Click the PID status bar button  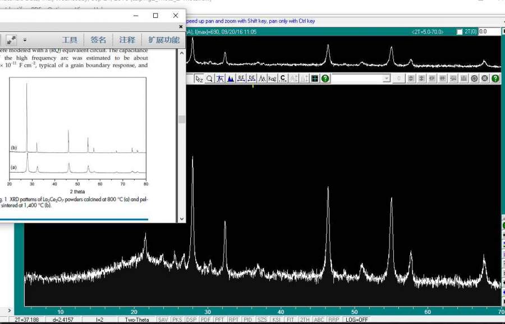coord(247,320)
